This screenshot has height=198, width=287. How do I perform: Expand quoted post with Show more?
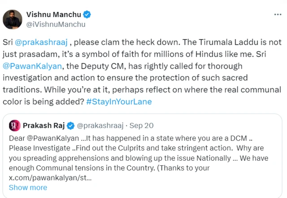point(28,188)
